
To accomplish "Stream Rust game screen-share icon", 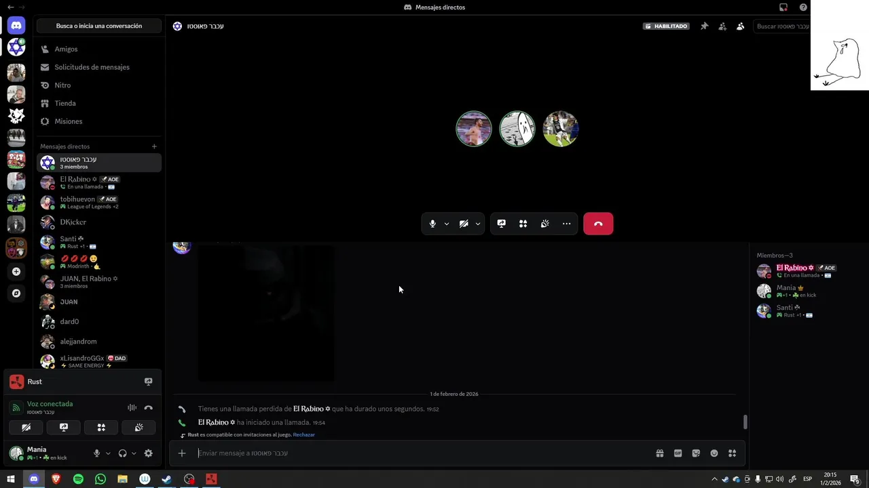I will pos(148,382).
